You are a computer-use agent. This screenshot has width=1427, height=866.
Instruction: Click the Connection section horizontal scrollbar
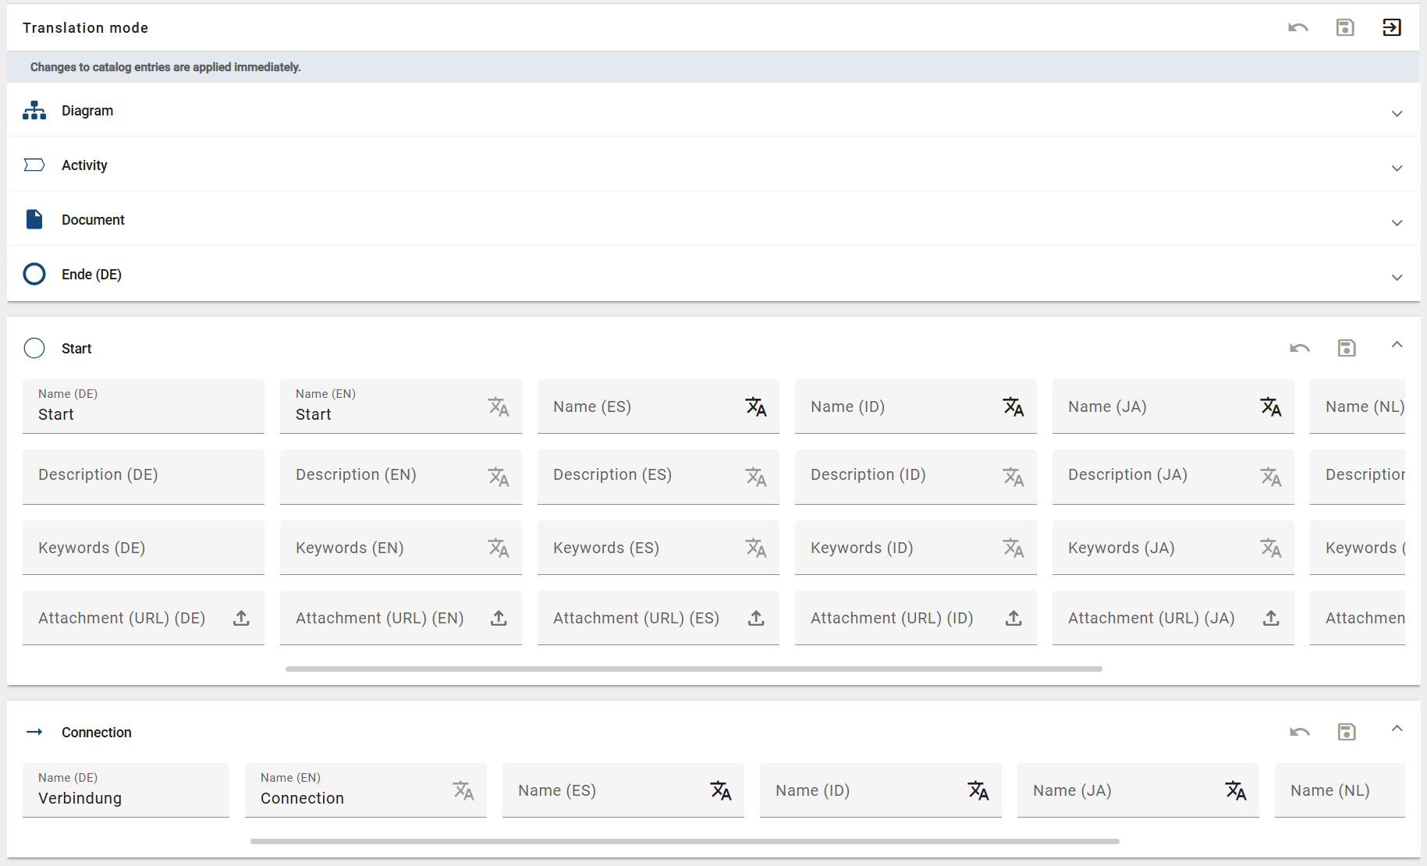tap(684, 841)
